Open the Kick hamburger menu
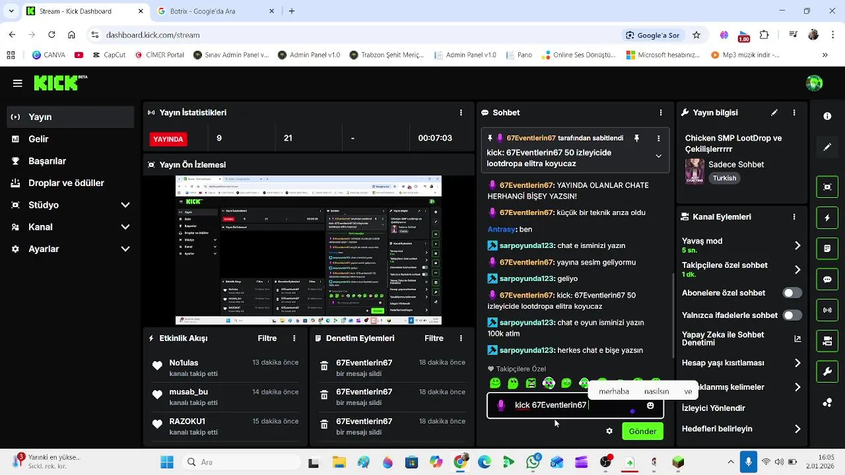This screenshot has width=845, height=475. tap(18, 83)
